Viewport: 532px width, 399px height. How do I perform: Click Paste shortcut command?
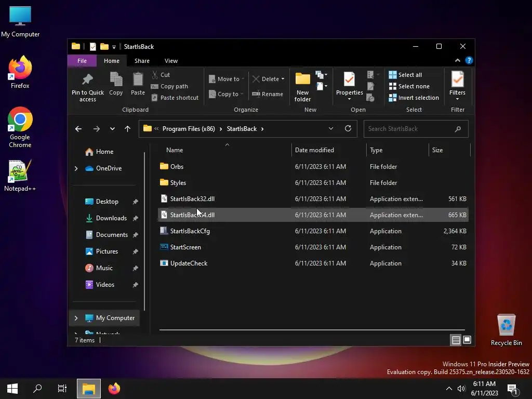(x=175, y=98)
